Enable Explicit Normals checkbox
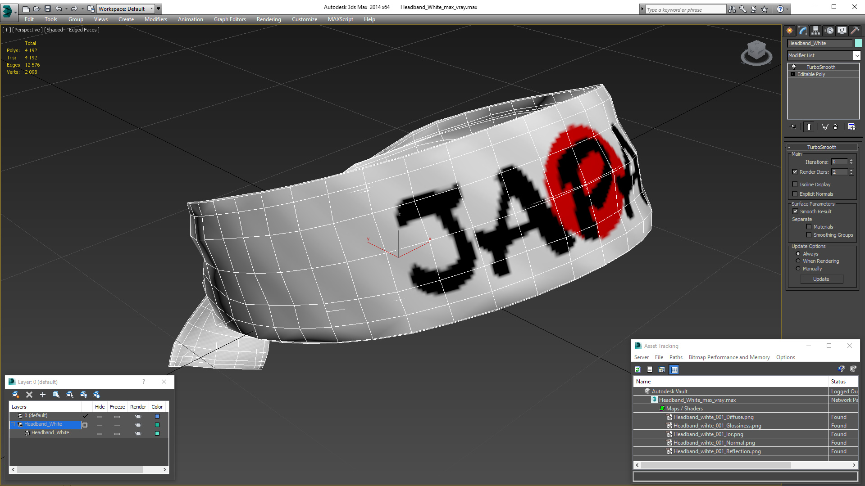 tap(795, 194)
